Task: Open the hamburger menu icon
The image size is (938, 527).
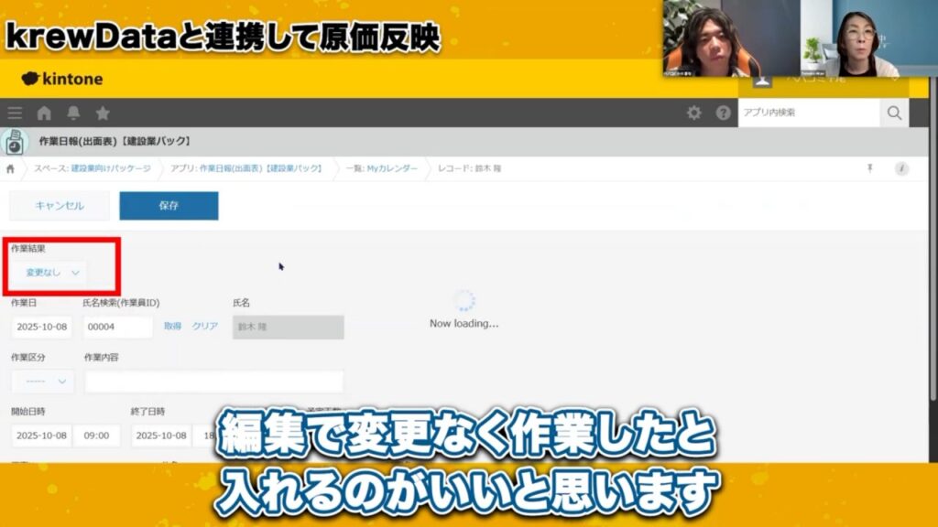Action: coord(15,113)
